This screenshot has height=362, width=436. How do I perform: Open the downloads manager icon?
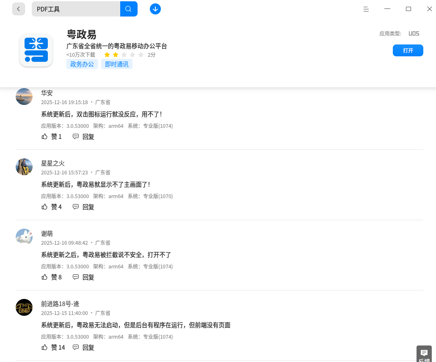[x=155, y=9]
